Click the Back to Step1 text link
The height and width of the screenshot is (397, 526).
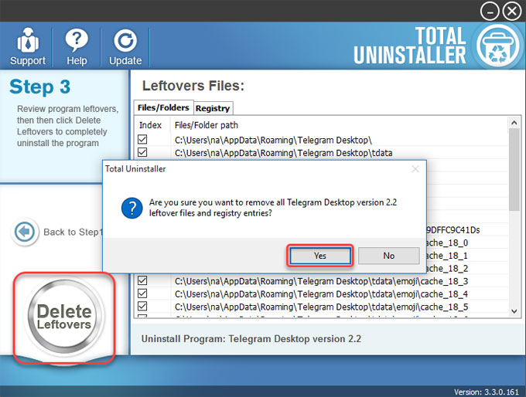[x=71, y=232]
